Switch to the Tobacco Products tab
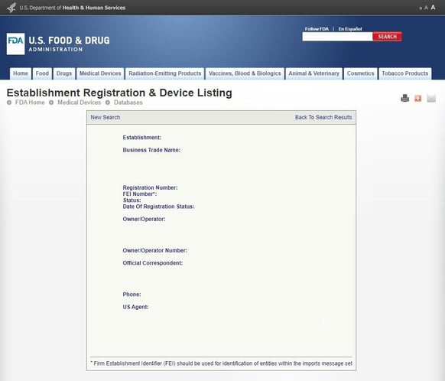 click(405, 73)
